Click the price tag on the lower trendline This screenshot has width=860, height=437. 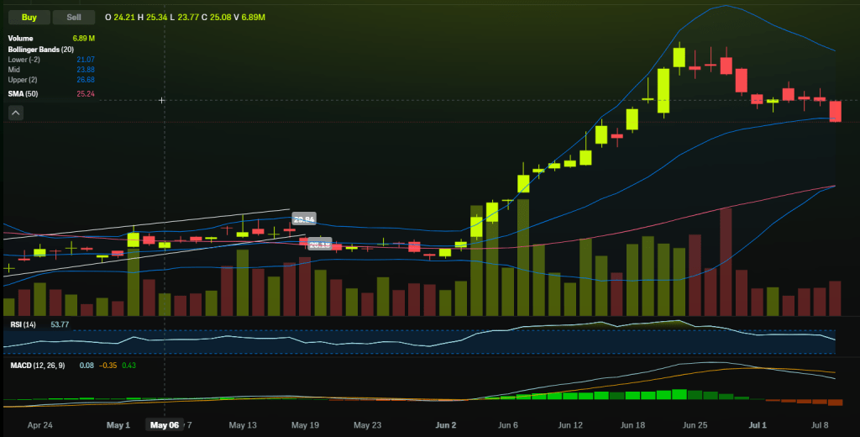[318, 245]
